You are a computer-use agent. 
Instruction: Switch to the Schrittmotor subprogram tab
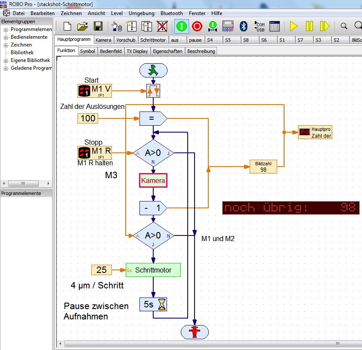coord(153,40)
